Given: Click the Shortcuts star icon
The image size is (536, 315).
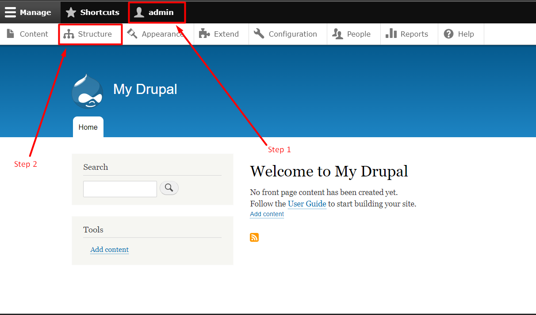Looking at the screenshot, I should [x=71, y=12].
